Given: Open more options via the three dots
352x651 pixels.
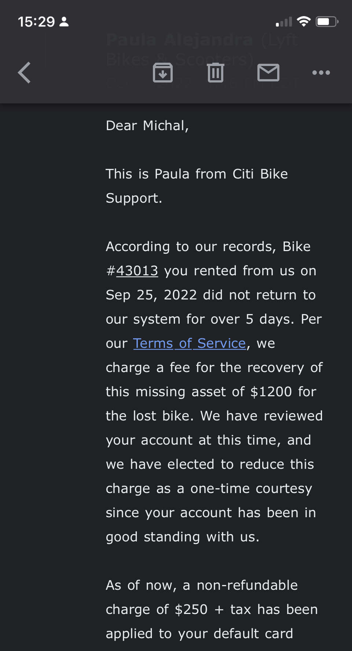Looking at the screenshot, I should coord(321,73).
